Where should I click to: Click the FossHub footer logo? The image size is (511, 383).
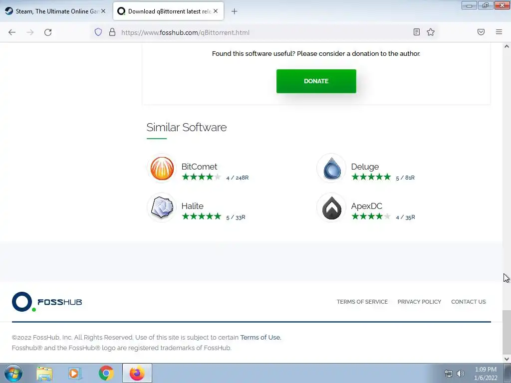(x=46, y=302)
